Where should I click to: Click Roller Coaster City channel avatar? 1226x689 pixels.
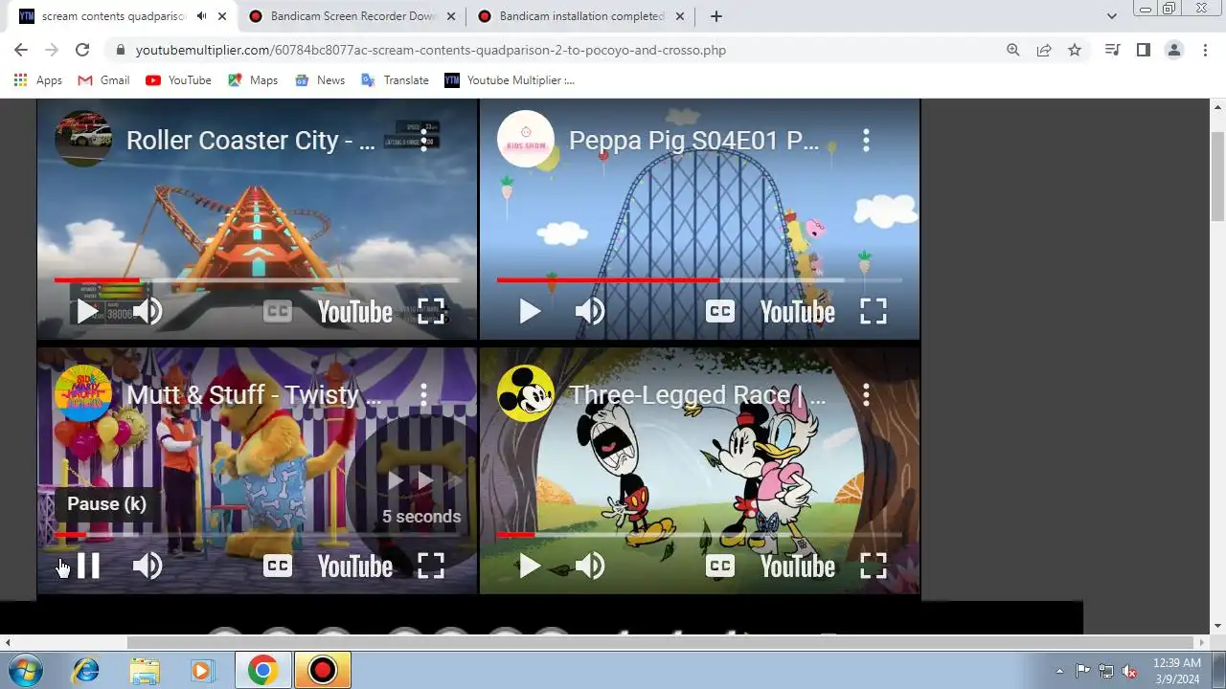tap(83, 140)
